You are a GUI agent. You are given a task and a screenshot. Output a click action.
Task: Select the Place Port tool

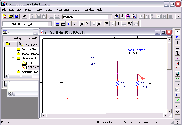pos(177,84)
